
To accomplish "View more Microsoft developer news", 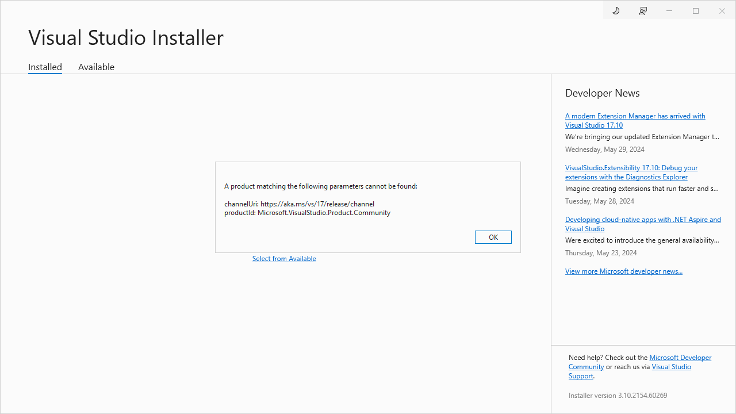I will (624, 271).
